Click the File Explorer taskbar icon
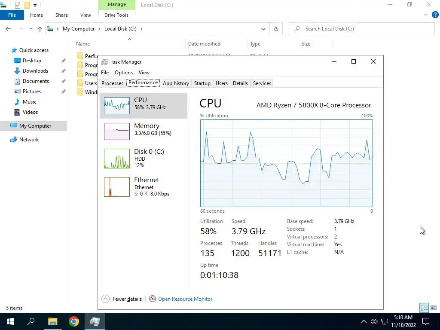The width and height of the screenshot is (440, 330). point(52,321)
